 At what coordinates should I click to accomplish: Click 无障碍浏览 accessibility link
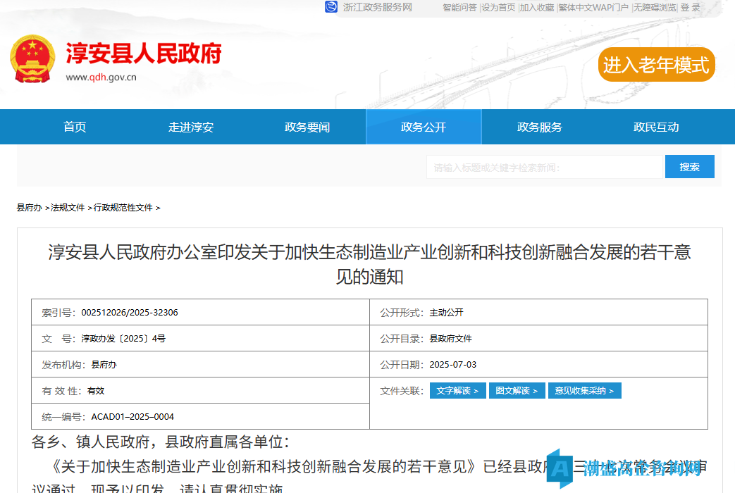tap(654, 7)
